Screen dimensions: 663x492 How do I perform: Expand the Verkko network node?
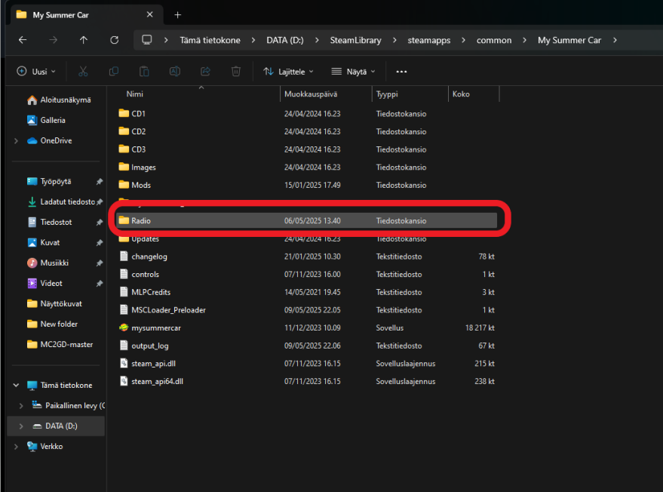[x=16, y=446]
